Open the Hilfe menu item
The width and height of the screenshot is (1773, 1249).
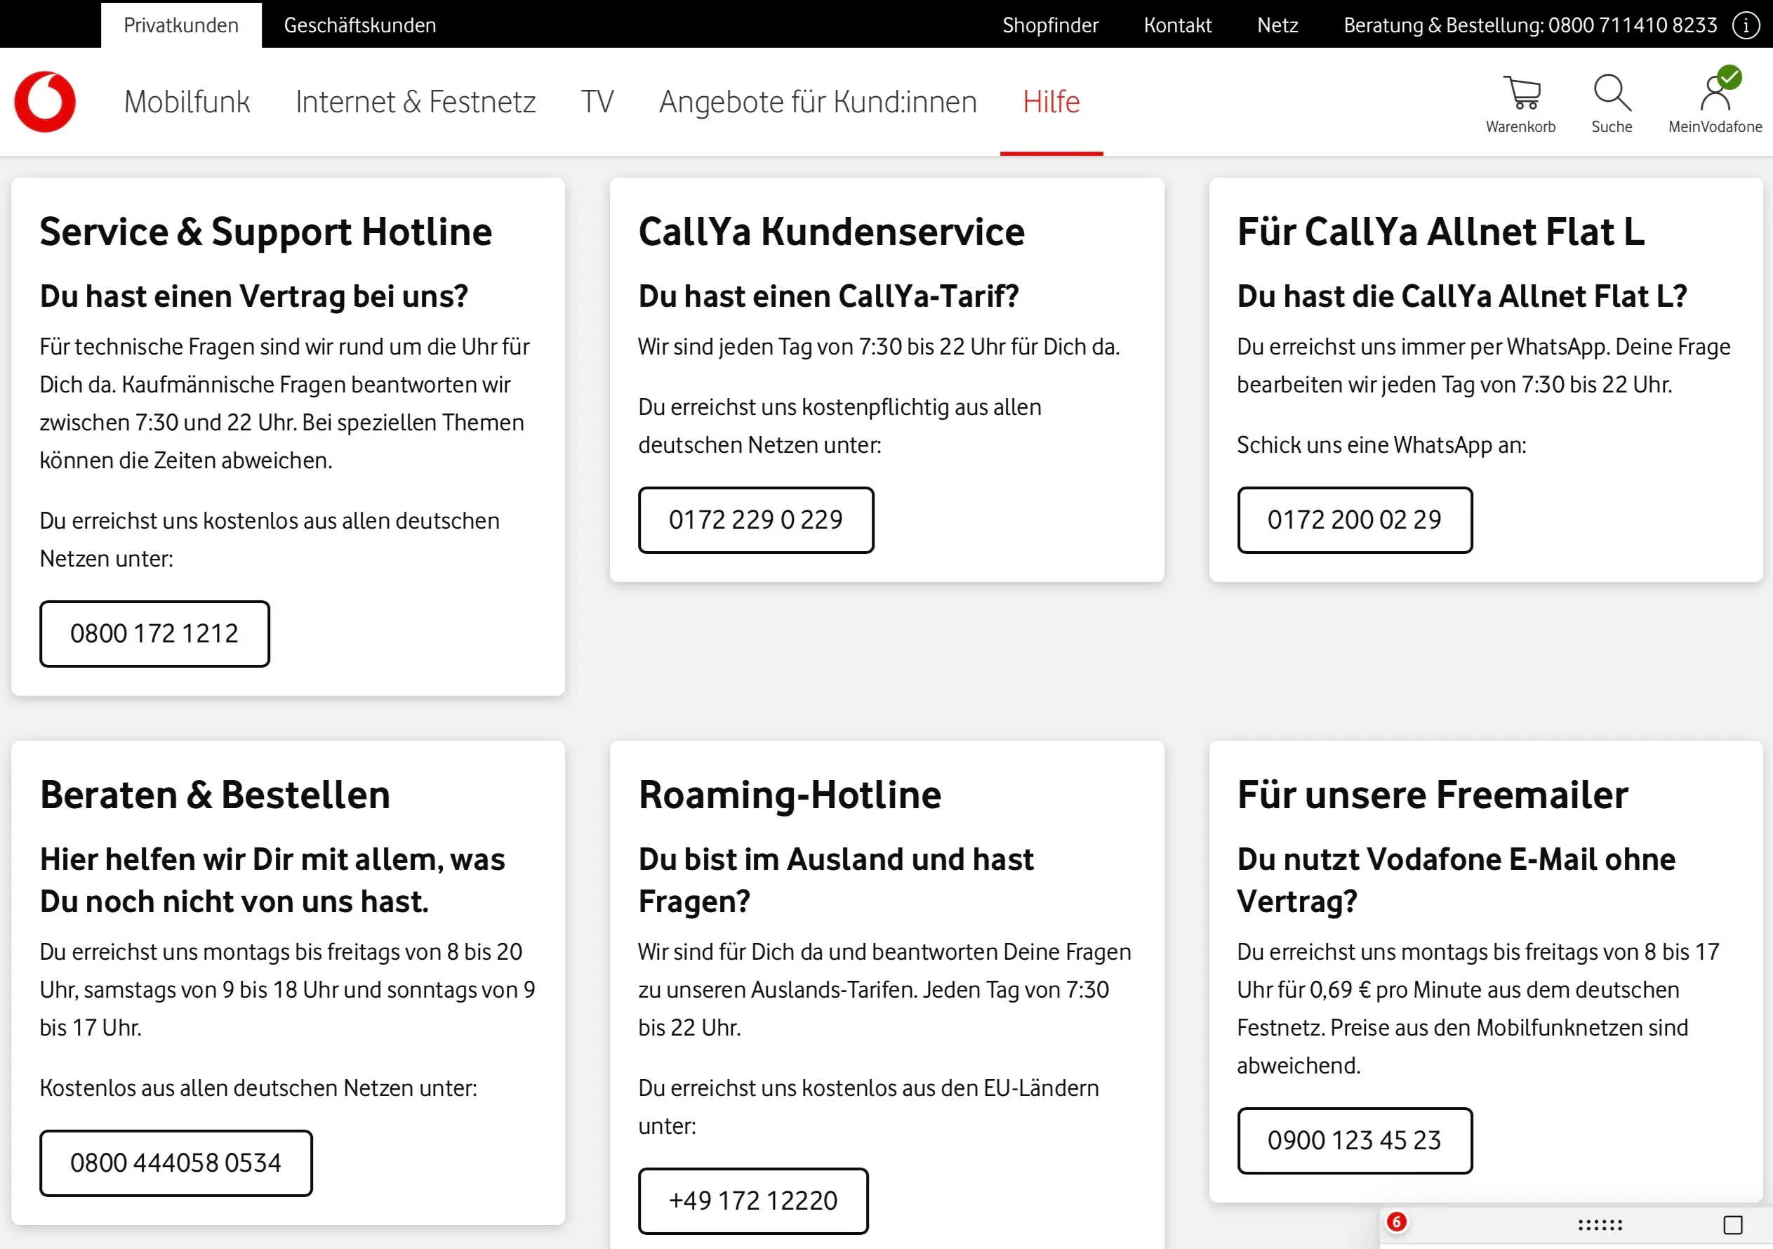coord(1051,101)
